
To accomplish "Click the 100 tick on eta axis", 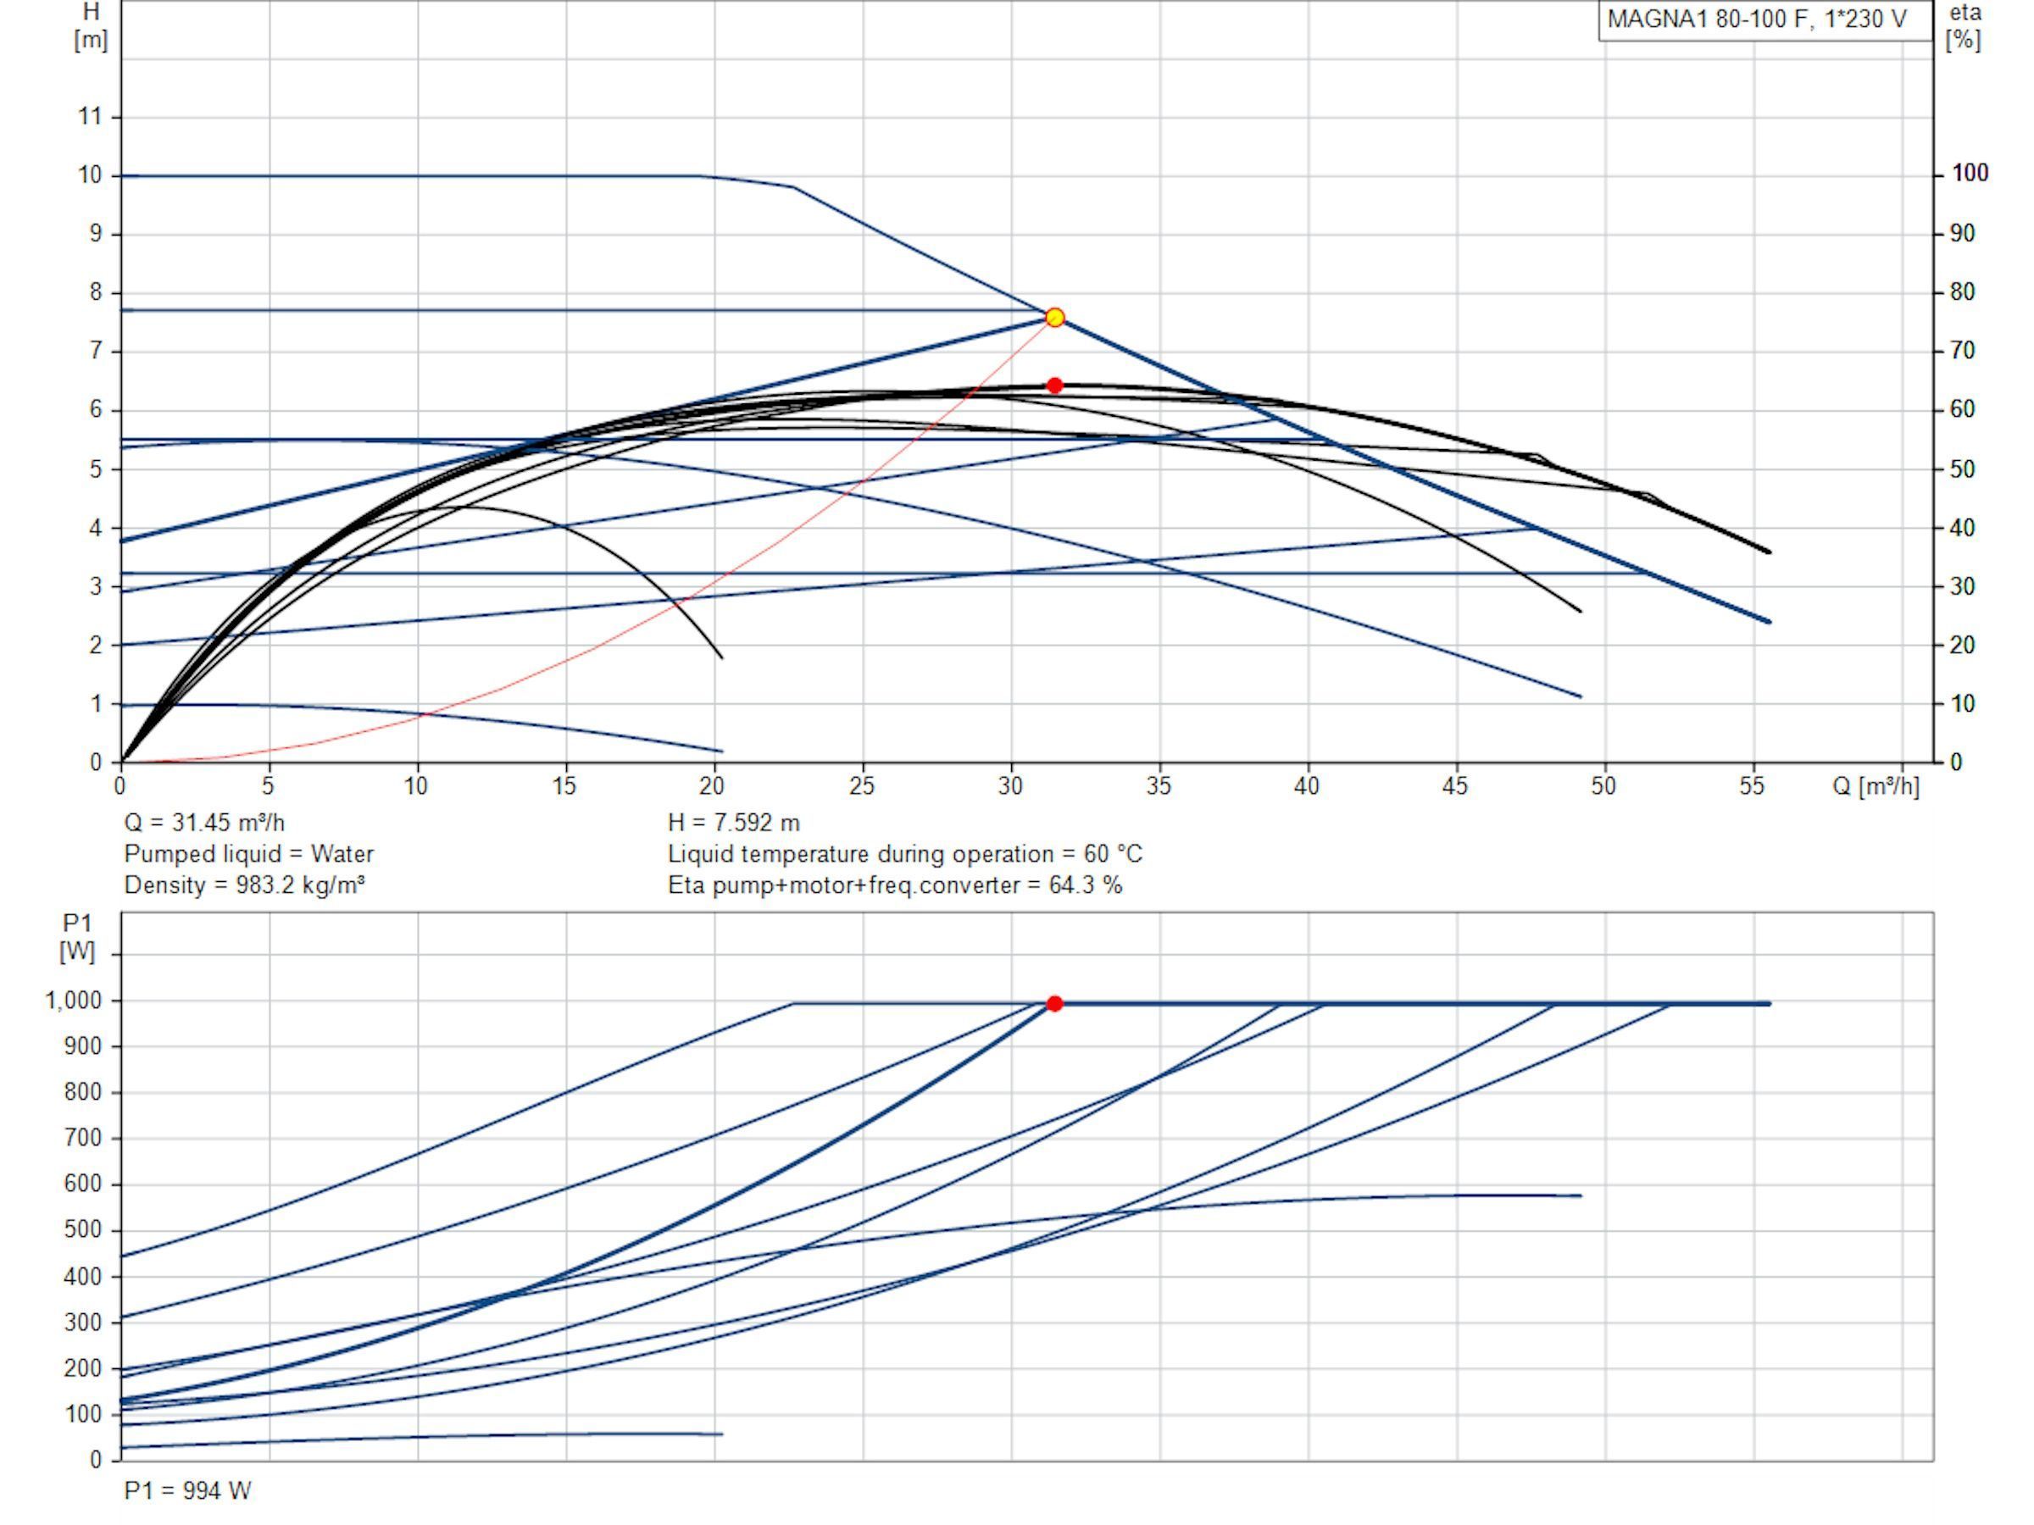I will [1970, 173].
